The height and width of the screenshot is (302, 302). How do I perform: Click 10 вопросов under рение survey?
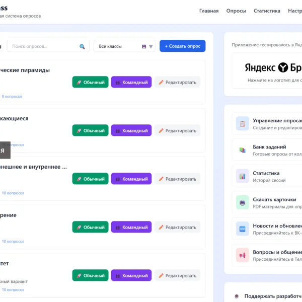[x=13, y=241]
